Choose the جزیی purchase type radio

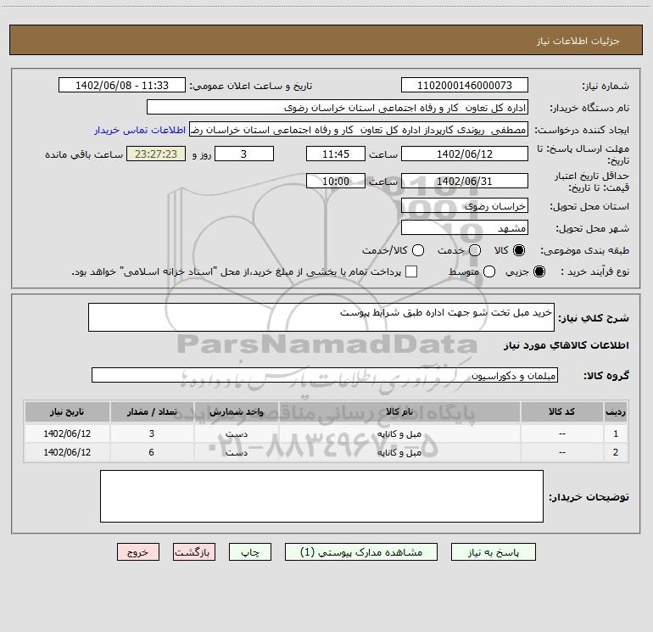tap(539, 271)
